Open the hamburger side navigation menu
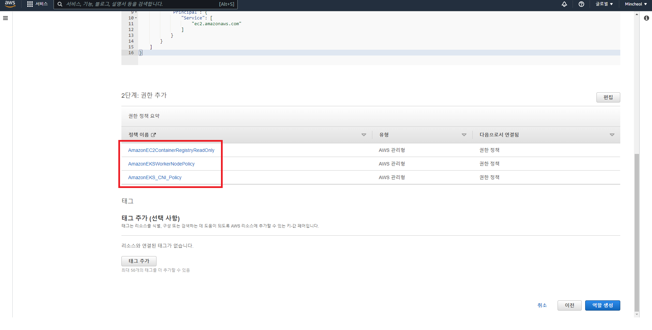This screenshot has height=330, width=652. coord(5,18)
